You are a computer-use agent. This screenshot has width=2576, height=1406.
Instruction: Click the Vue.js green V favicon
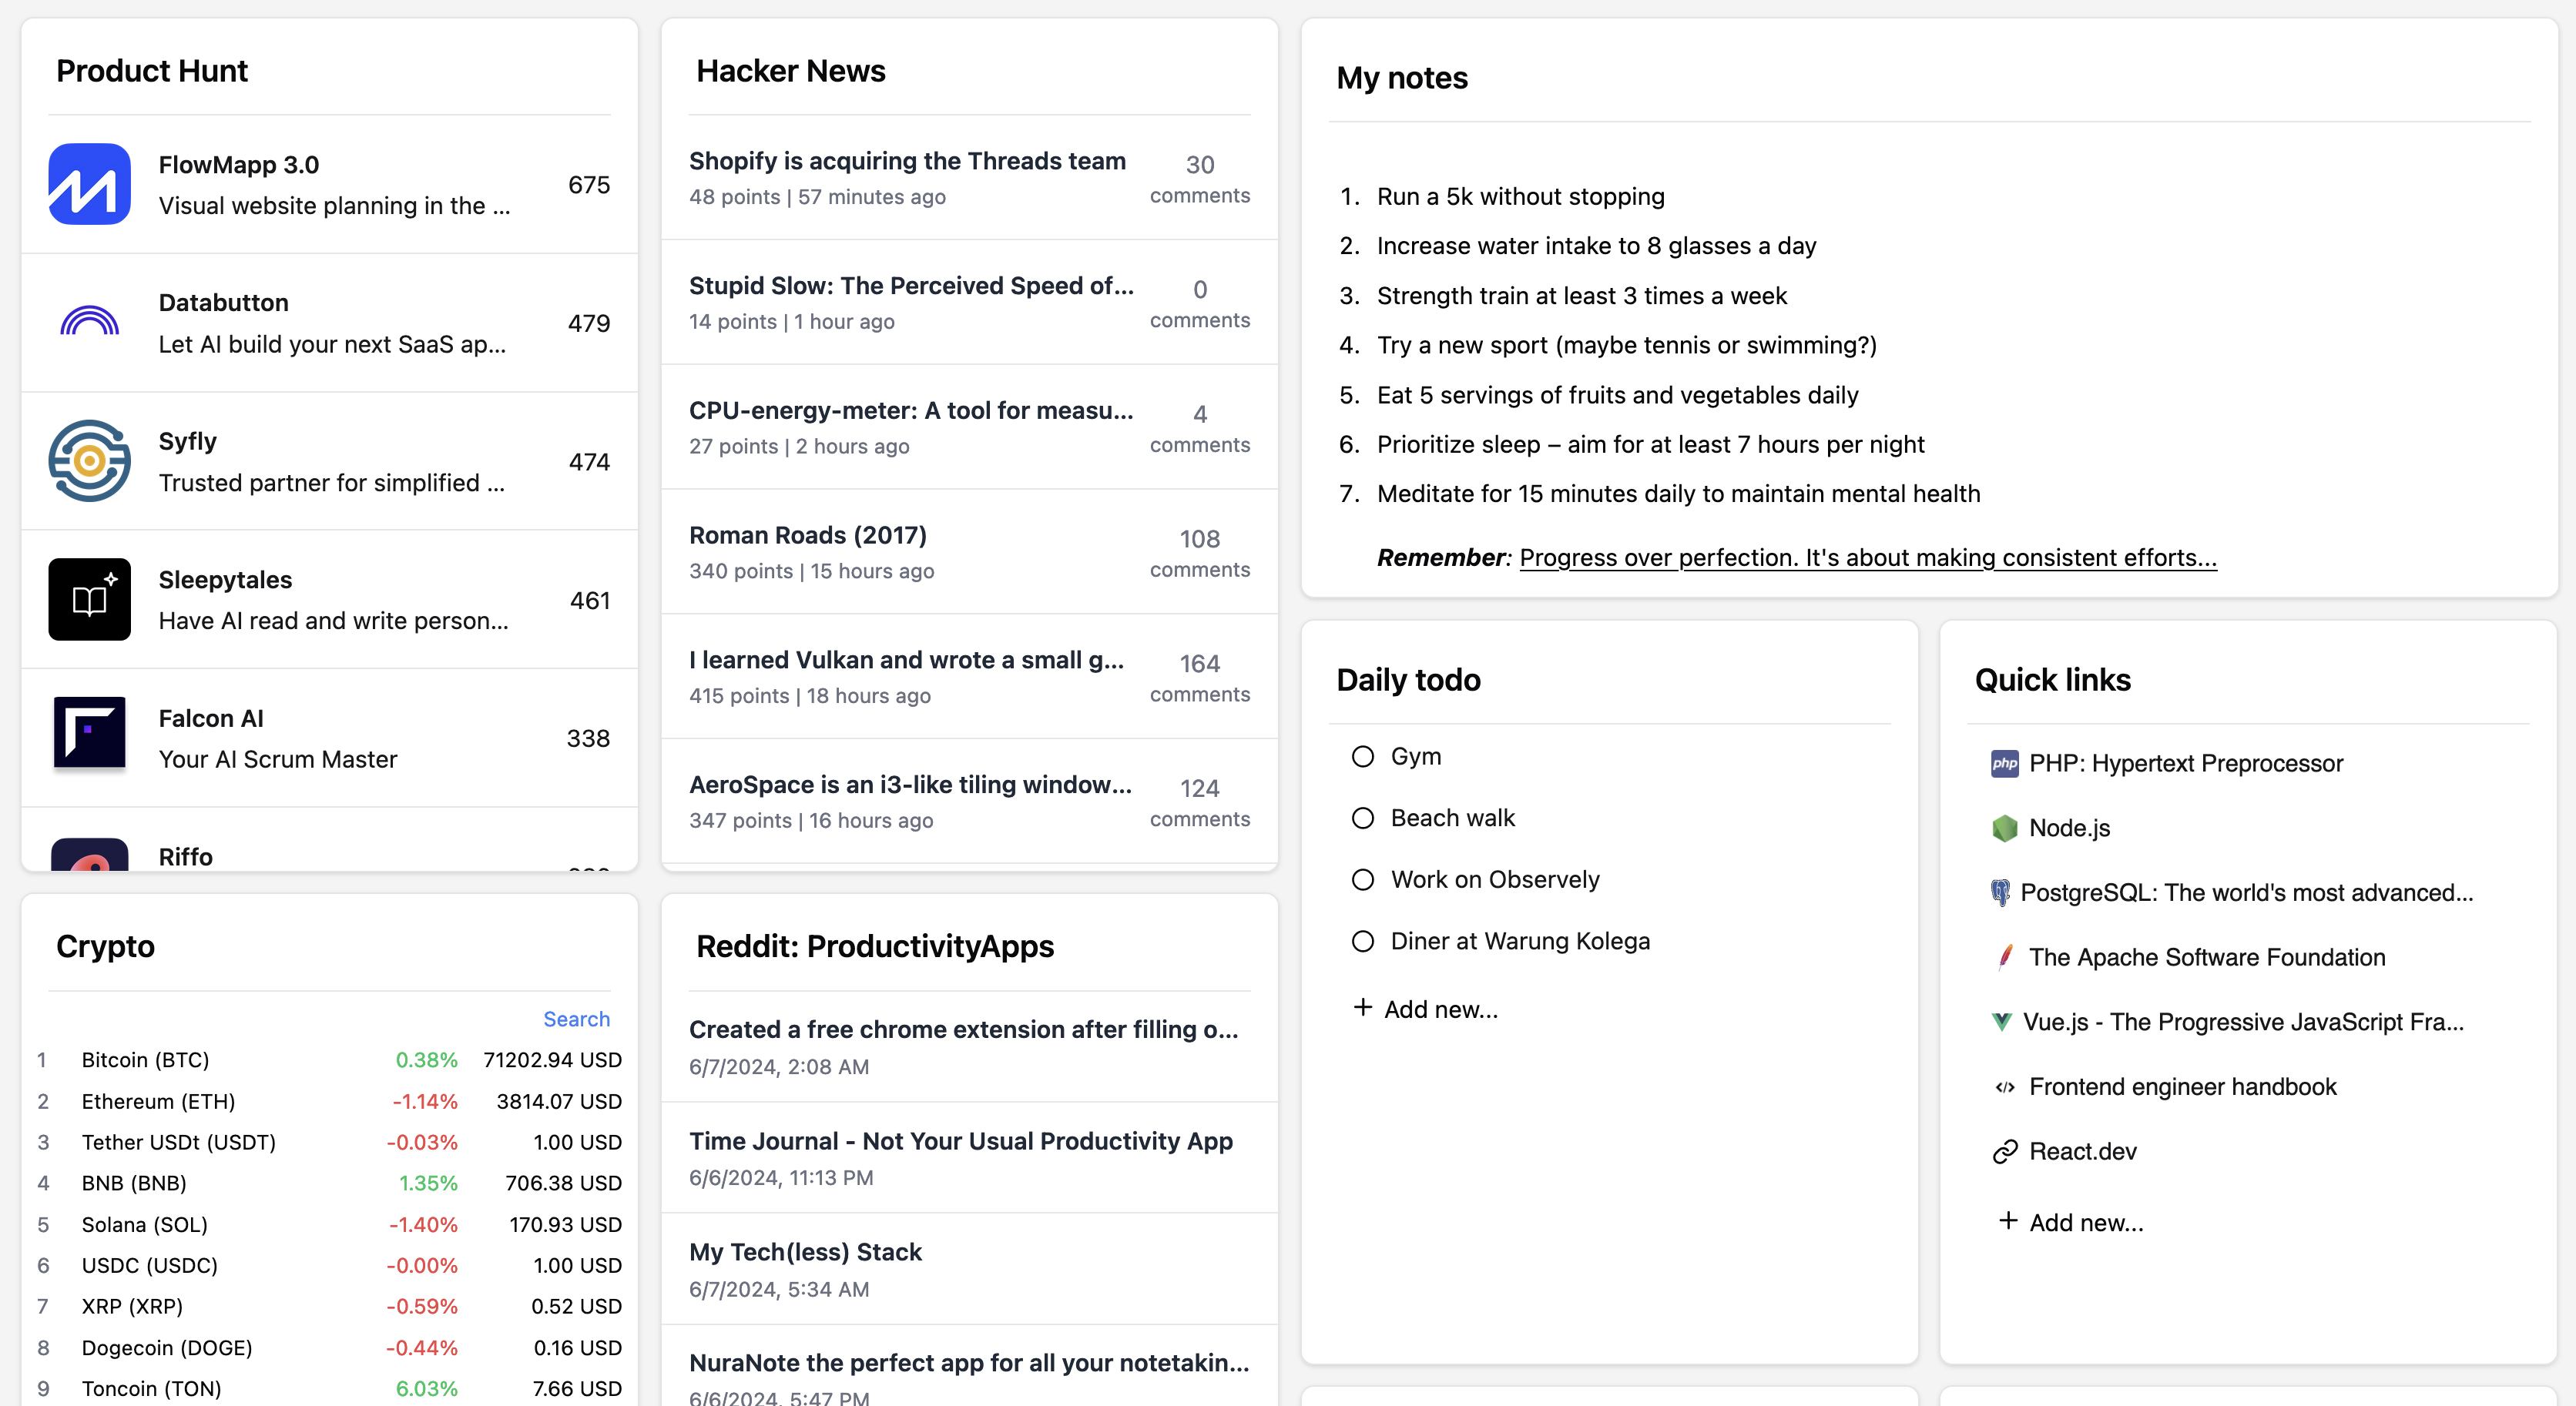coord(2001,1021)
